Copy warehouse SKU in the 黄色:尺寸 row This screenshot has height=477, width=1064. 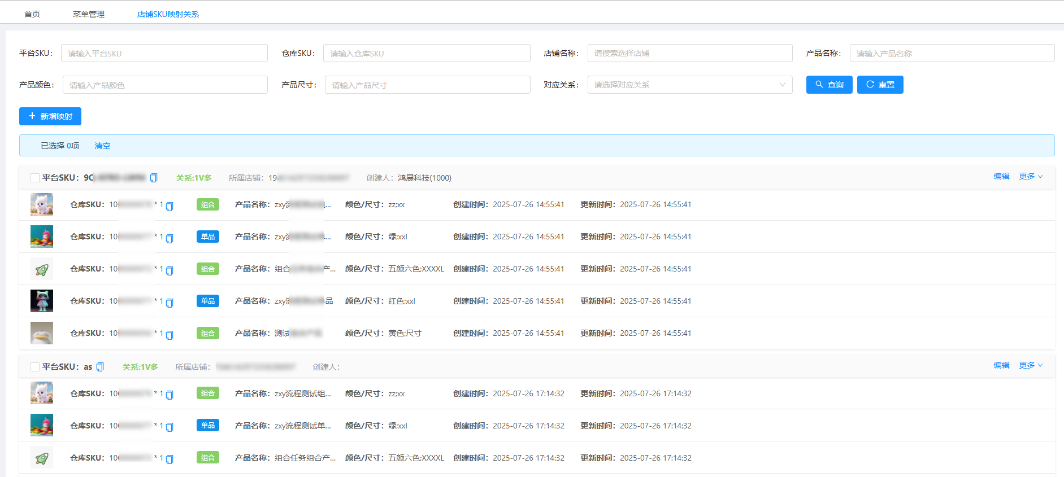click(x=170, y=335)
